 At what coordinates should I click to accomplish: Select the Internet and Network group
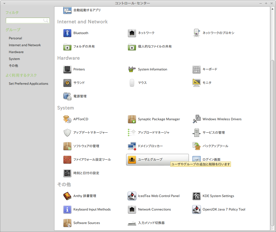point(25,45)
